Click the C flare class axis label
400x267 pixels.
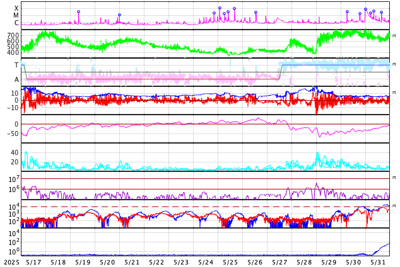click(16, 23)
